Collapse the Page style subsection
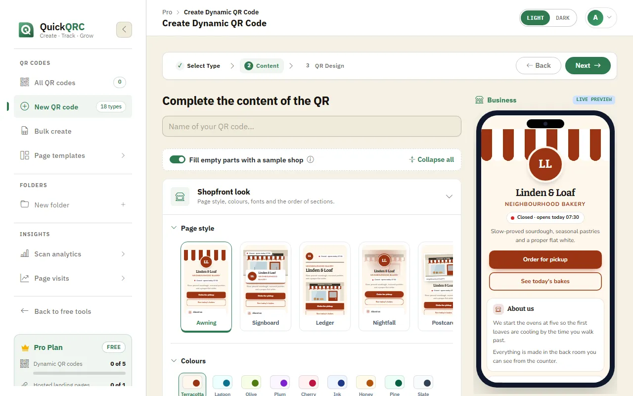The width and height of the screenshot is (633, 396). [x=174, y=228]
